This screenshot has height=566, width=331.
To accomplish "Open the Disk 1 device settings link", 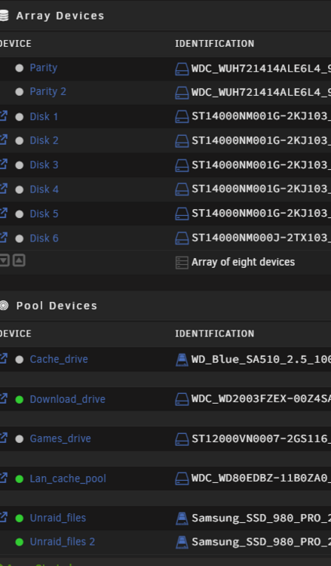I will click(x=44, y=116).
